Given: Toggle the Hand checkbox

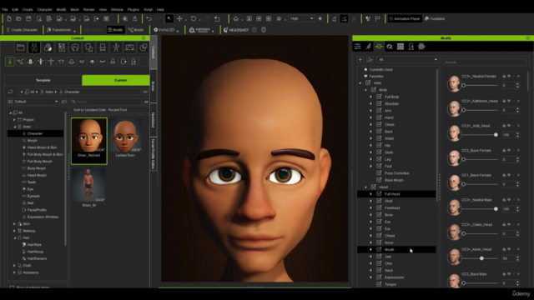Looking at the screenshot, I should 379,117.
